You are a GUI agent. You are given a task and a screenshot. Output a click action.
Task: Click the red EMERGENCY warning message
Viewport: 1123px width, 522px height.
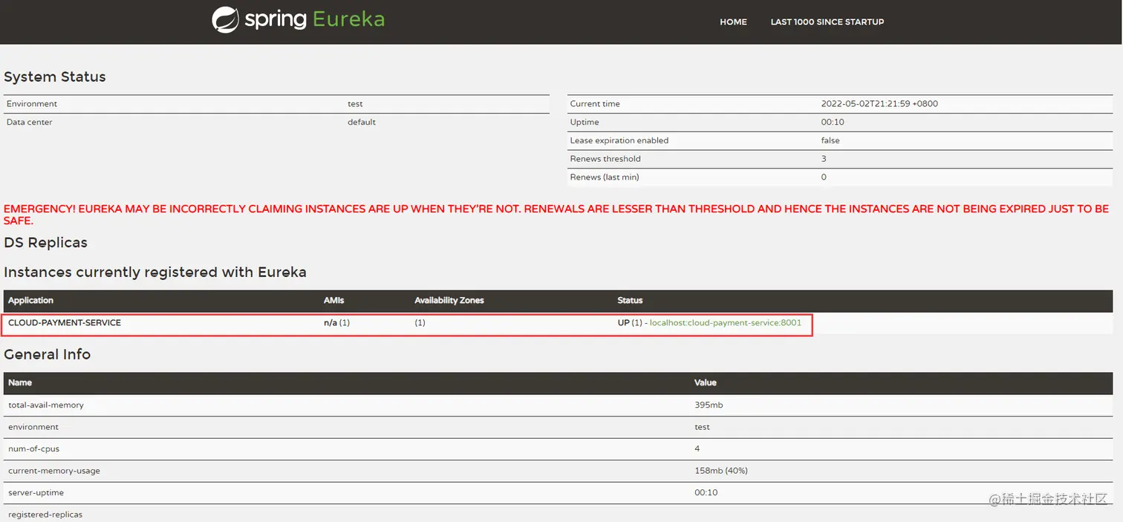[x=556, y=215]
